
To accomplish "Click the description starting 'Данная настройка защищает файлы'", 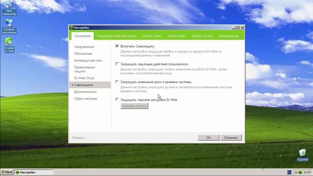I will pos(171,53).
